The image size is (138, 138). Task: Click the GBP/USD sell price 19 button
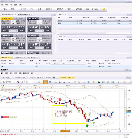tap(7, 44)
